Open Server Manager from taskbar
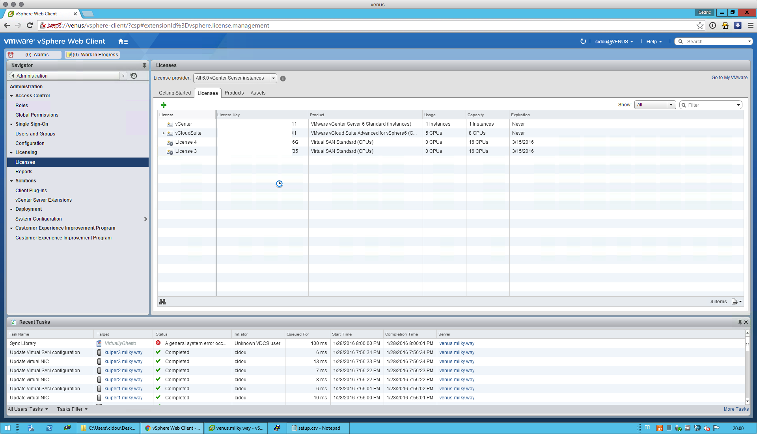Image resolution: width=757 pixels, height=434 pixels. coord(31,428)
